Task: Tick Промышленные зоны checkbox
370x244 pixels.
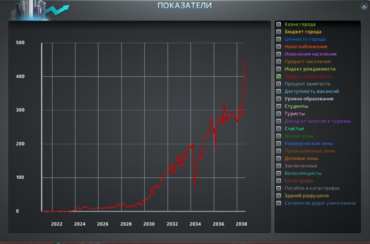Action: click(279, 151)
